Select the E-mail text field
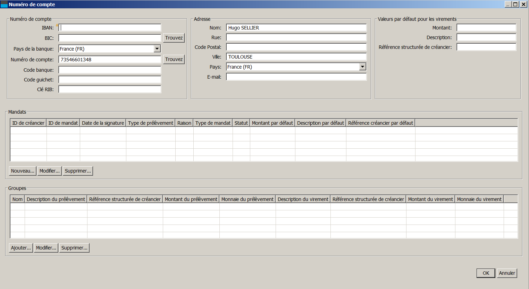 (296, 77)
